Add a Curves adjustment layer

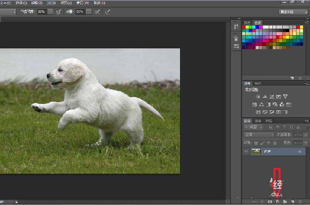pos(272,96)
